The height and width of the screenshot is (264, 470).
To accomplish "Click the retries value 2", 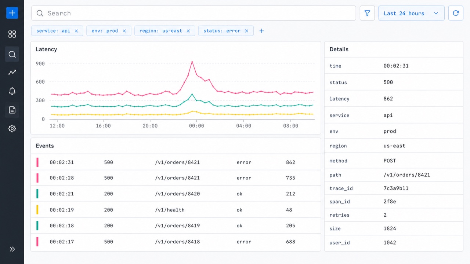I will [x=385, y=215].
